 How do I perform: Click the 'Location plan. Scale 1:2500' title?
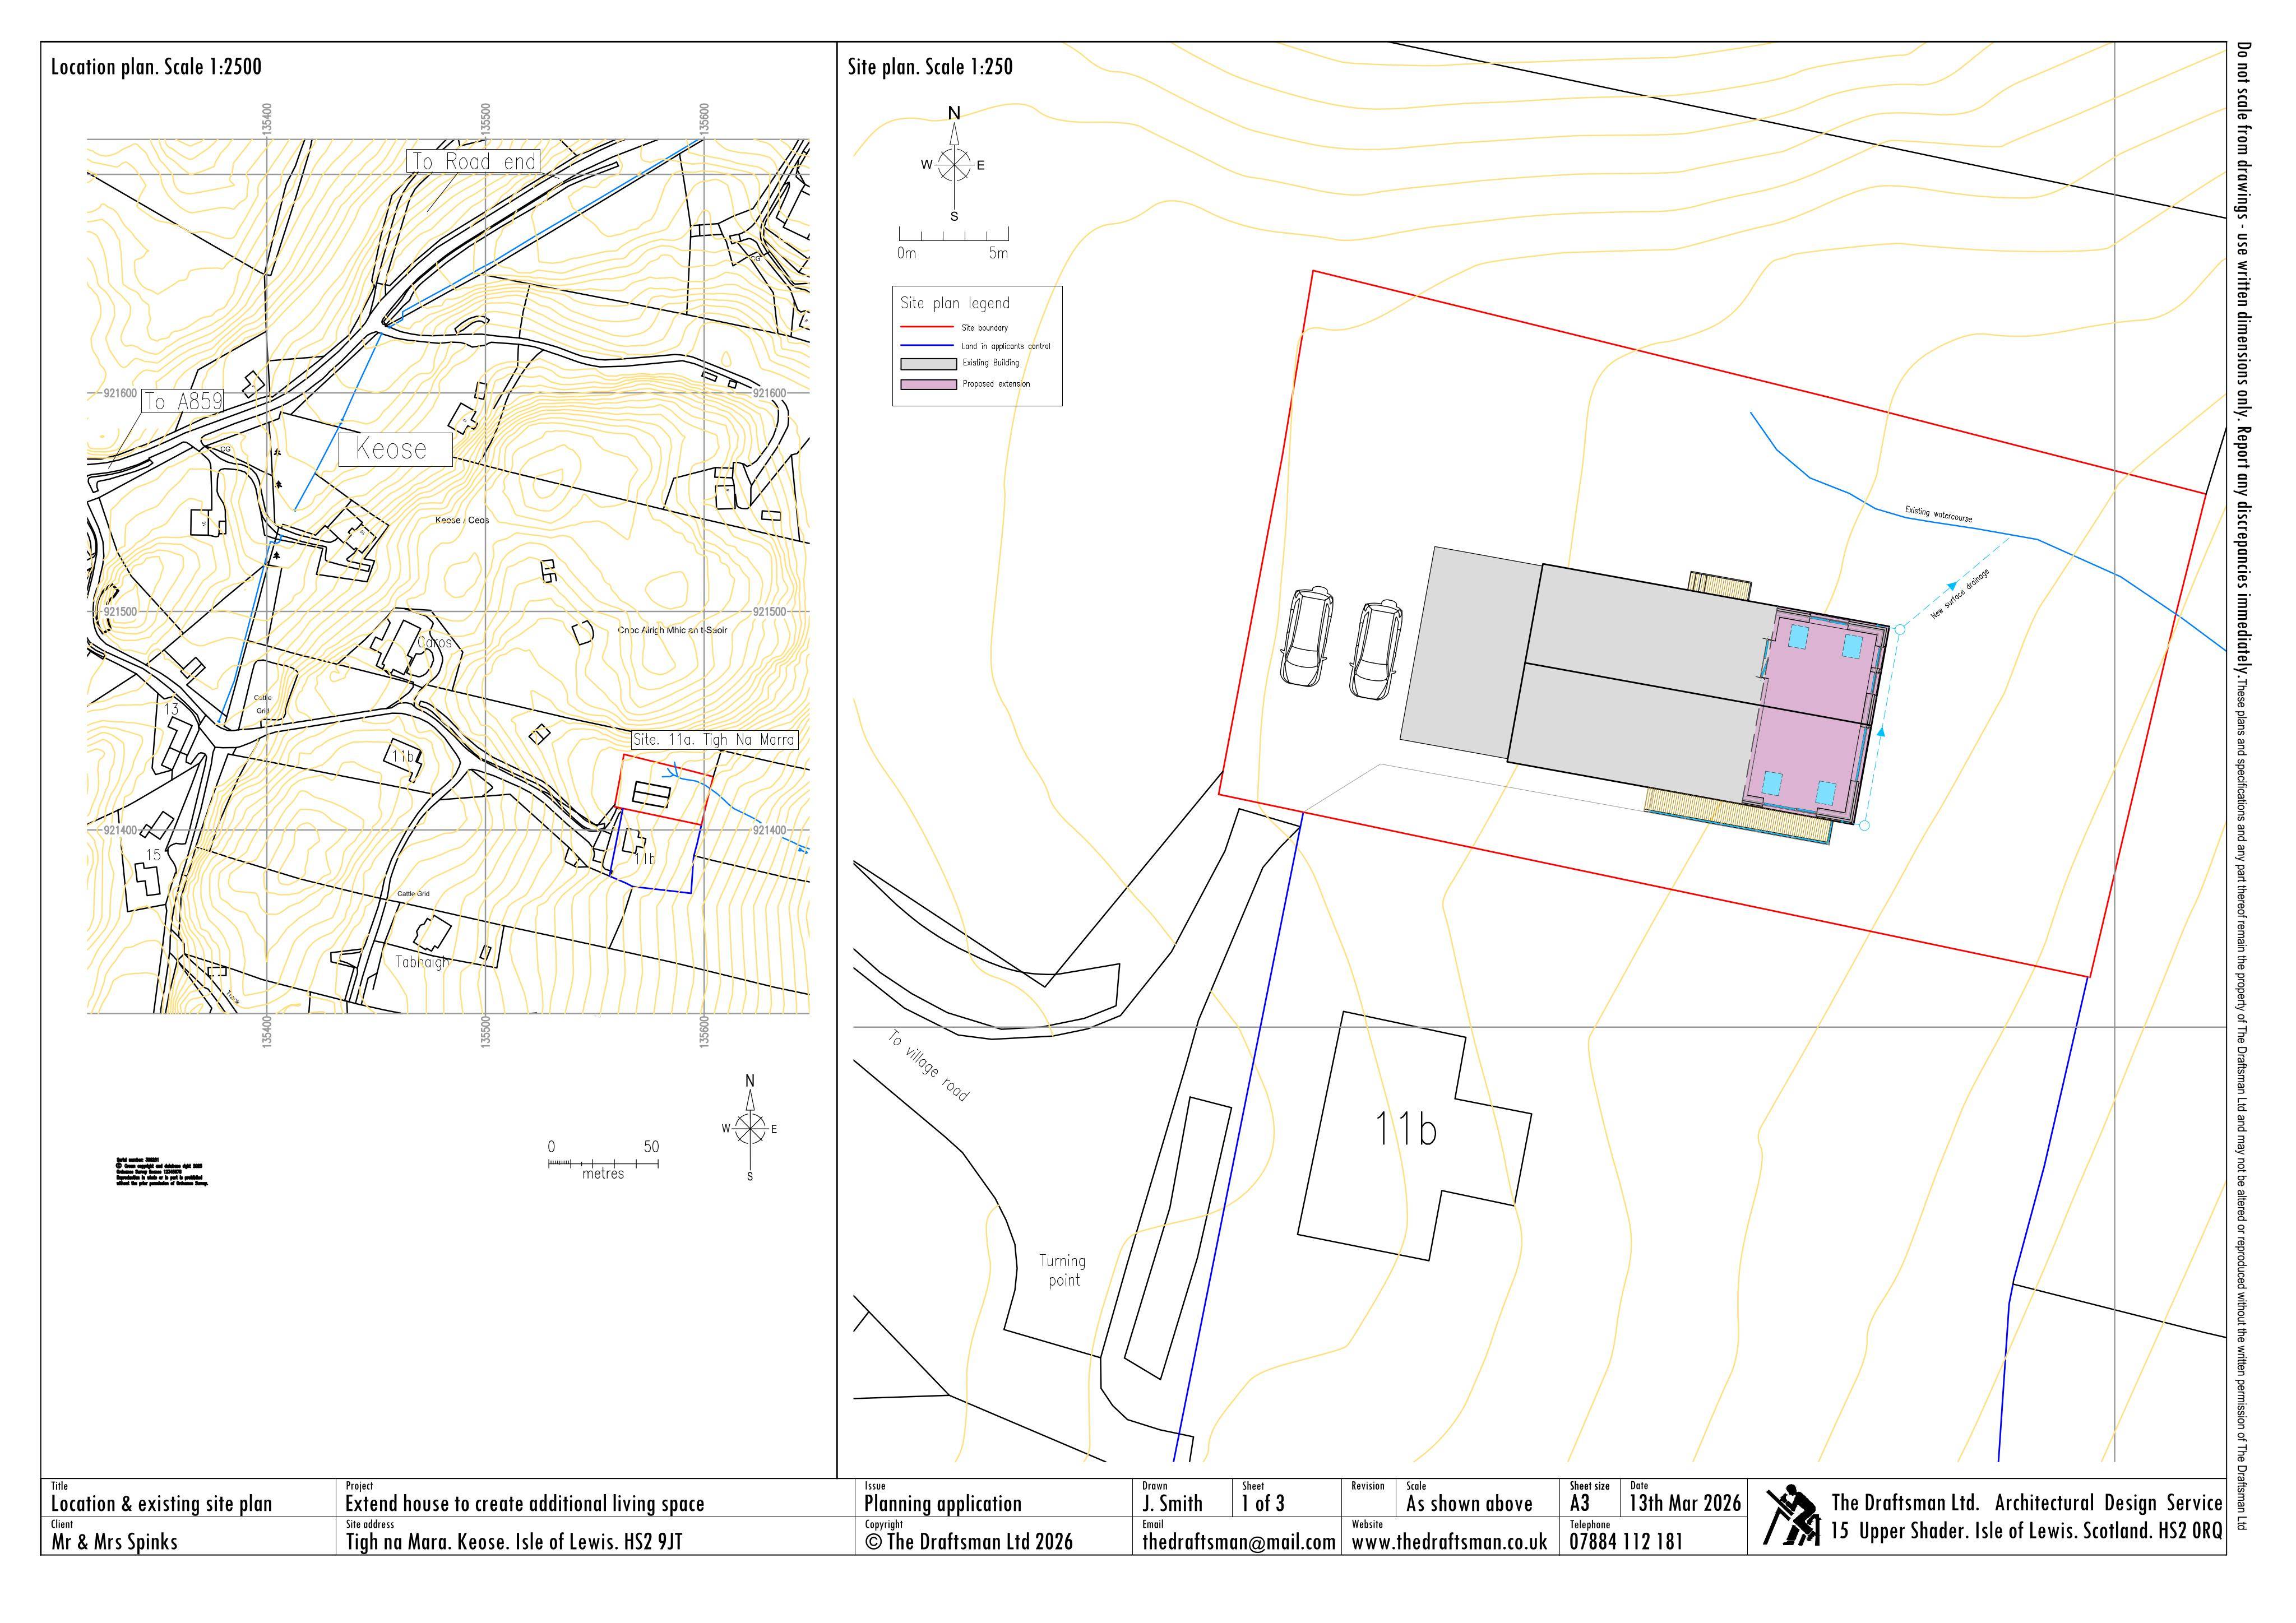point(156,67)
